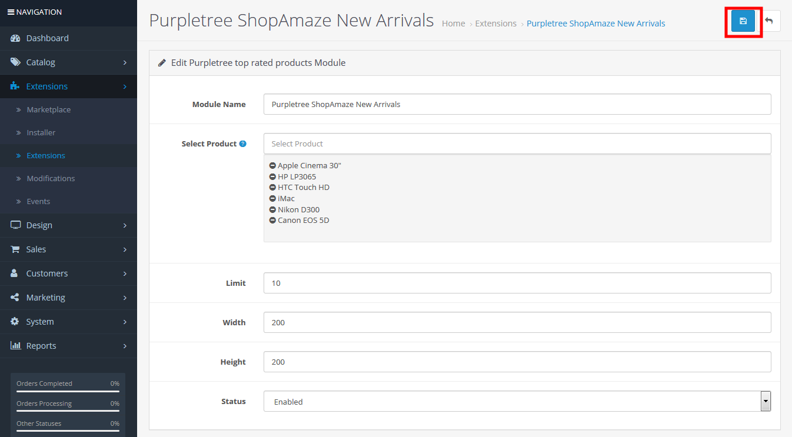
Task: Click the Nikon D300 product text
Action: [x=299, y=209]
